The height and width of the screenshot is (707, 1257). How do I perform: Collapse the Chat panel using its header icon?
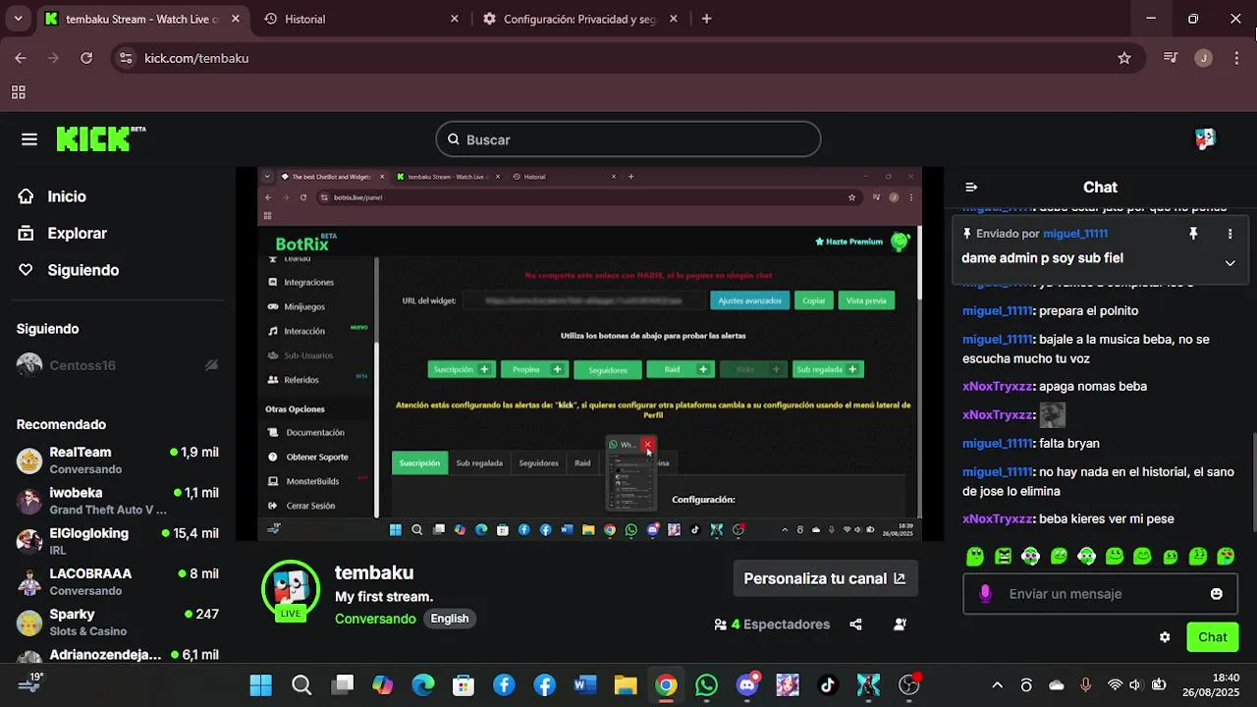(x=971, y=188)
